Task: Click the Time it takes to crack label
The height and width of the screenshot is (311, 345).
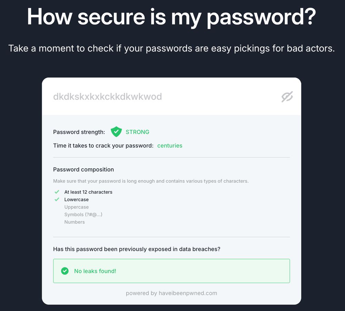Action: point(103,145)
